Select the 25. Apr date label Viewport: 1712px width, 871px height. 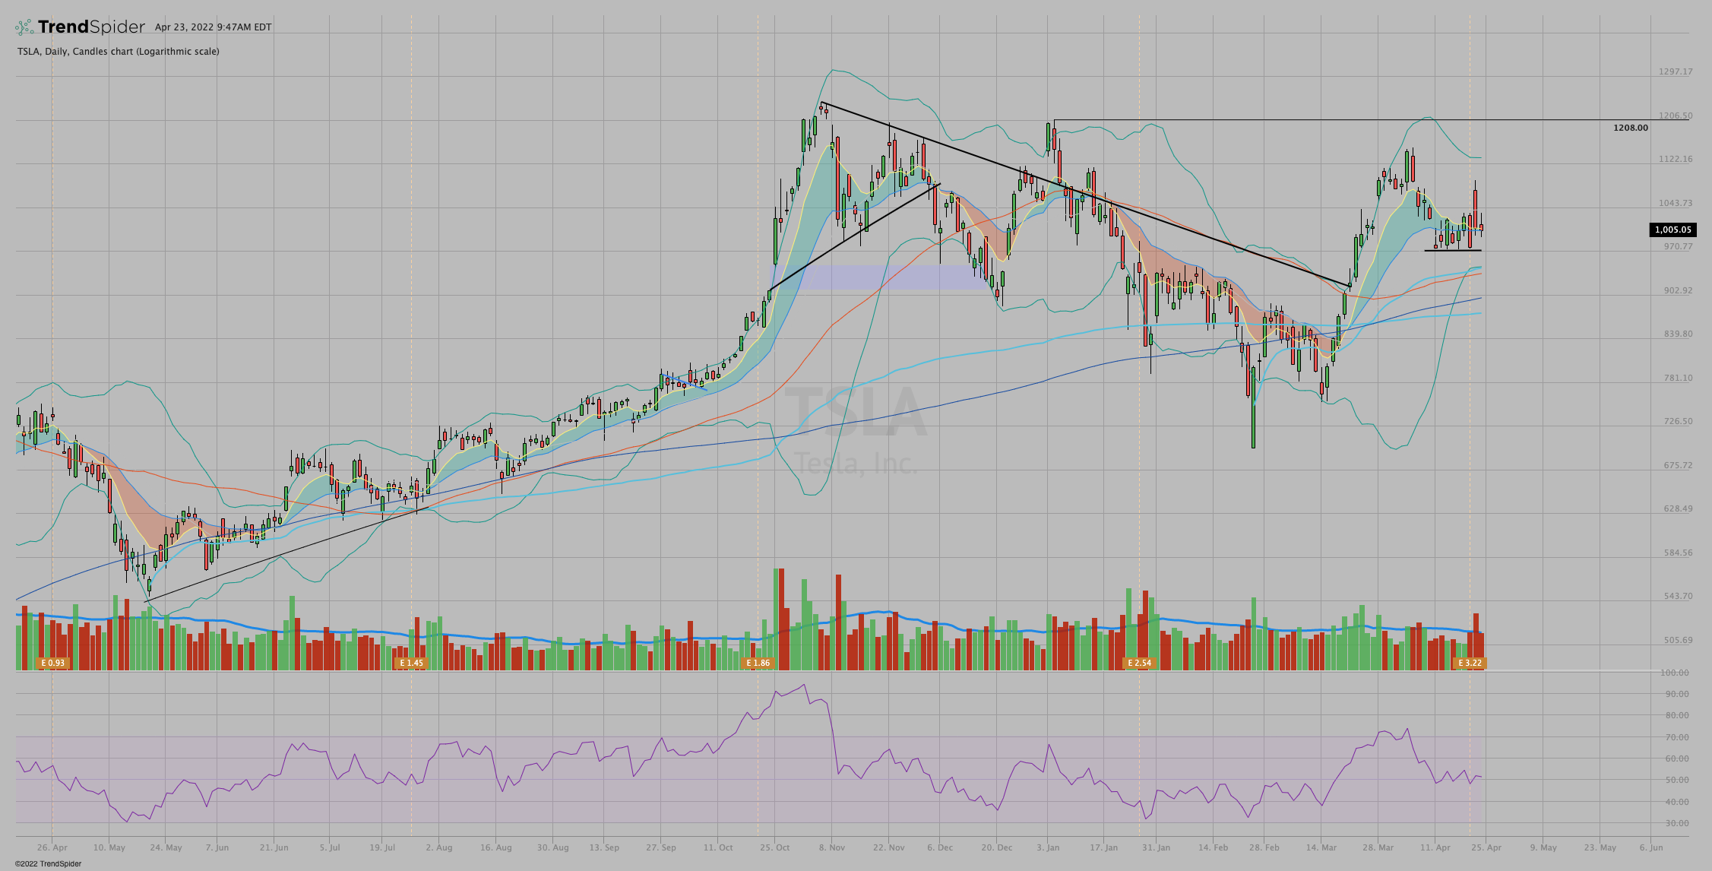1486,847
